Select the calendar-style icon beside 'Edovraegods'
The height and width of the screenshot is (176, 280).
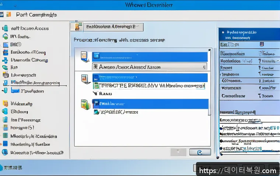pyautogui.click(x=6, y=75)
